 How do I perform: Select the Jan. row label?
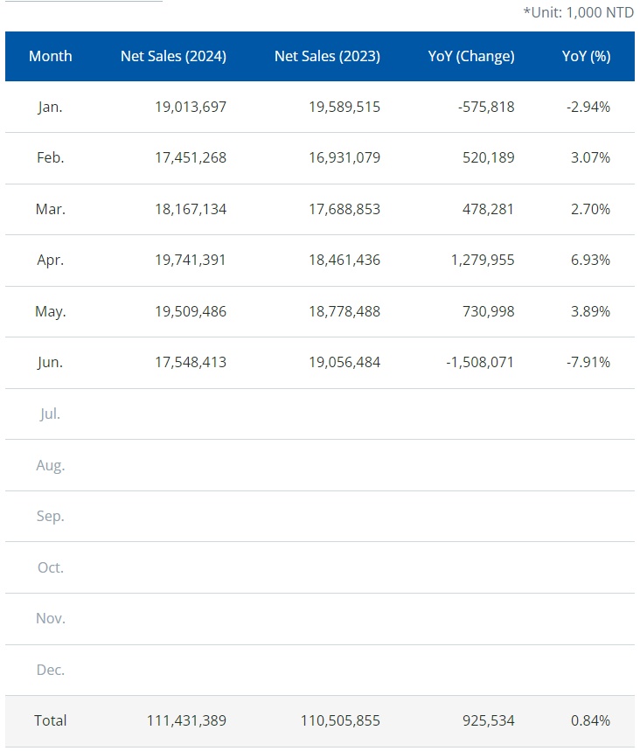tap(51, 107)
